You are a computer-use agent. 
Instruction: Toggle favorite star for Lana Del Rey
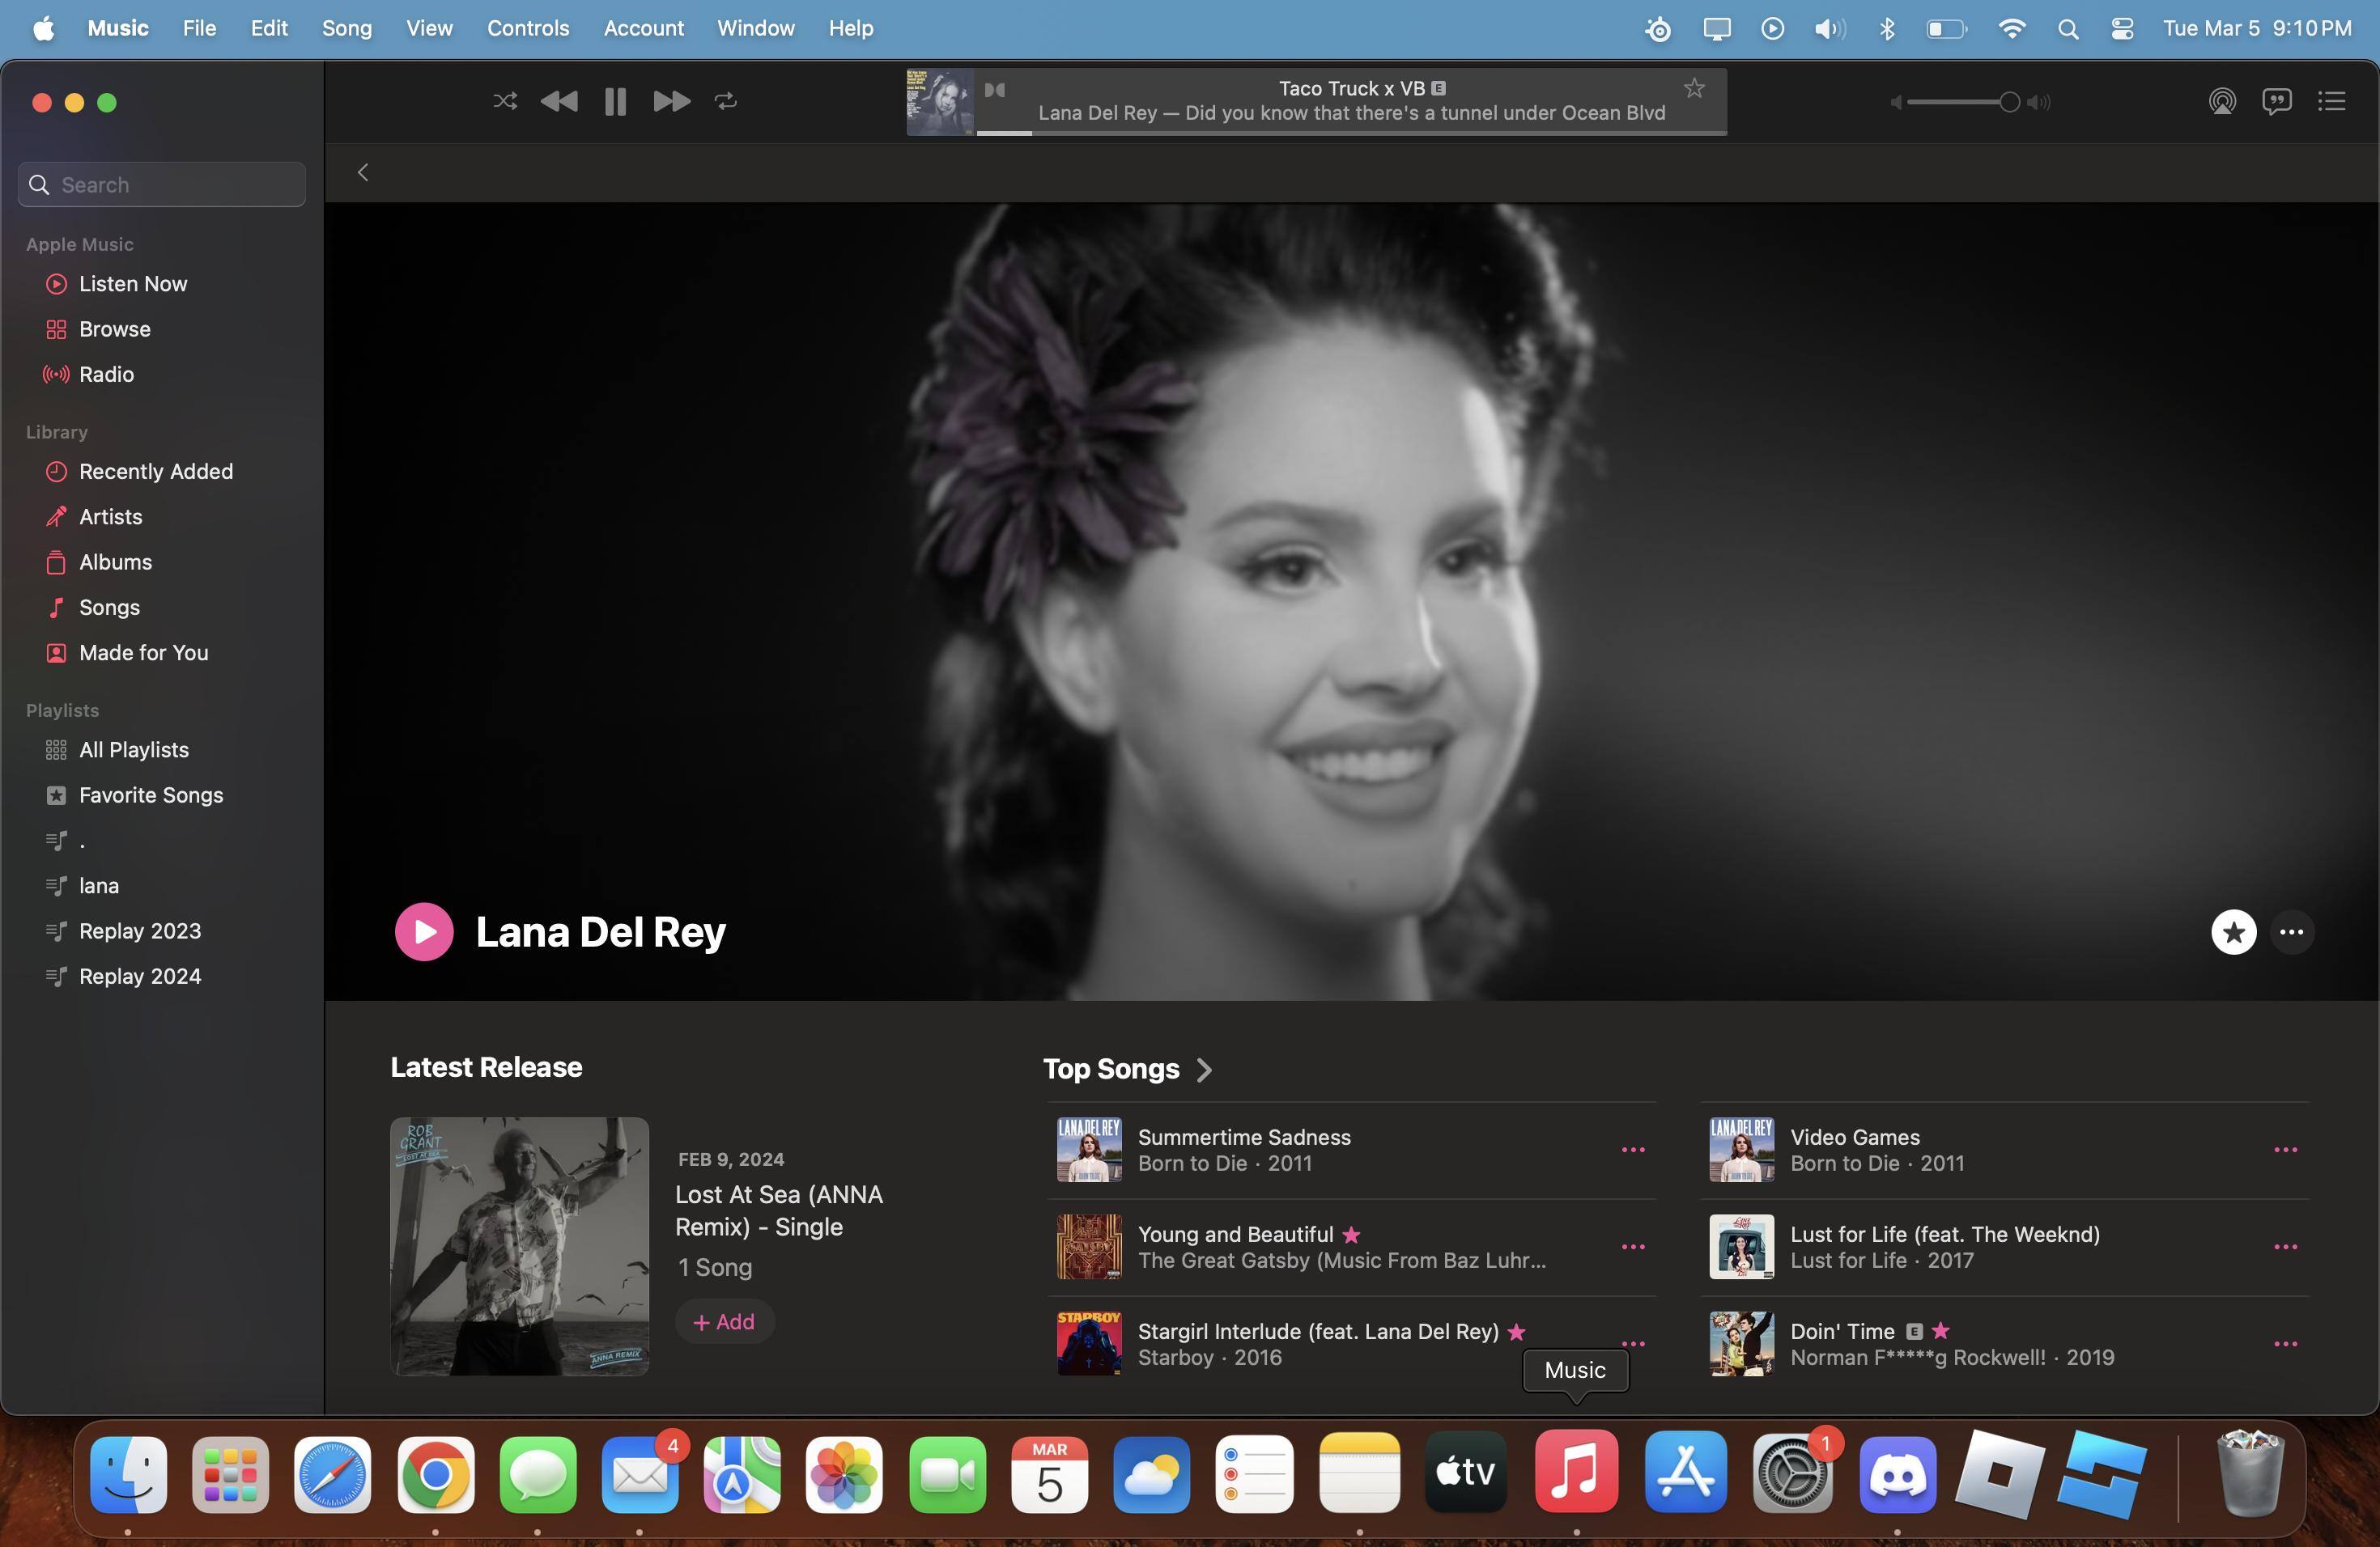(x=2233, y=931)
